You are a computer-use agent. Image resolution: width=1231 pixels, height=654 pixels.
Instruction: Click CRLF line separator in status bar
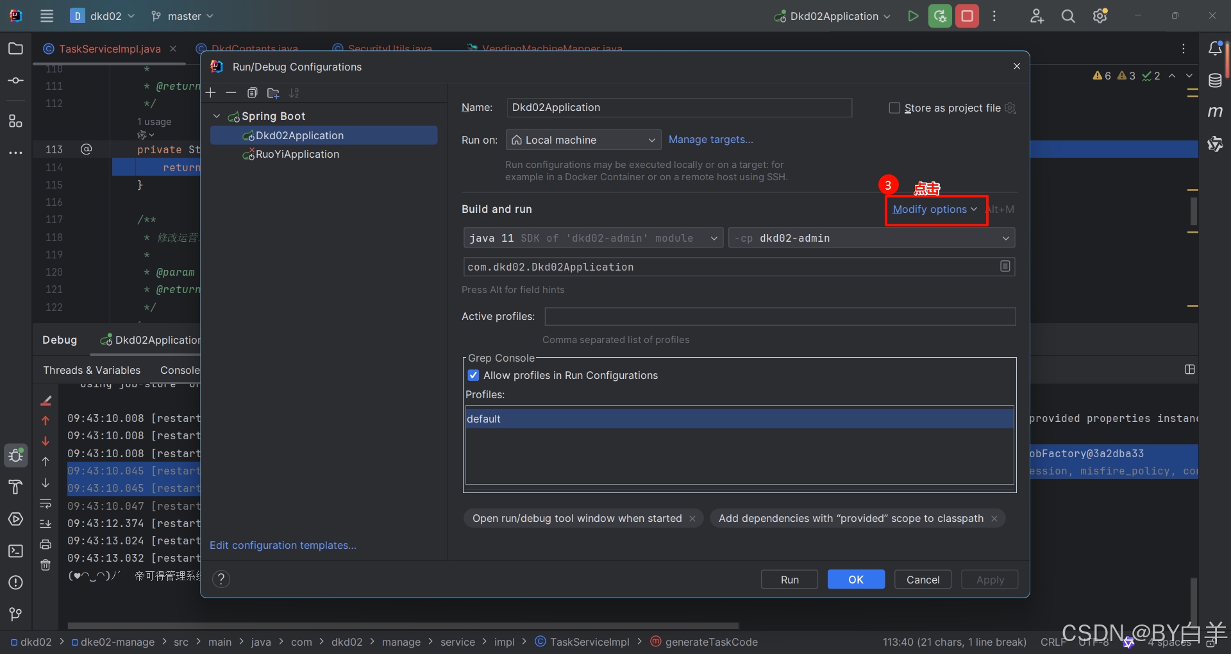(1053, 642)
